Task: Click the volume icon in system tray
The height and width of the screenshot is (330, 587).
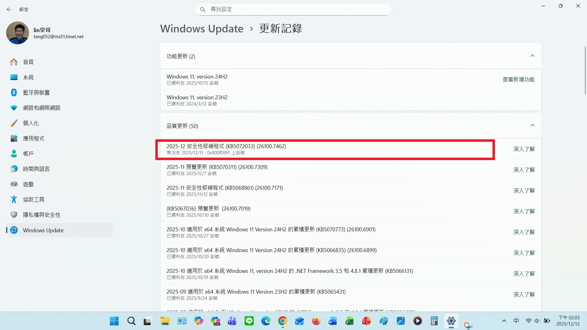Action: pos(537,321)
